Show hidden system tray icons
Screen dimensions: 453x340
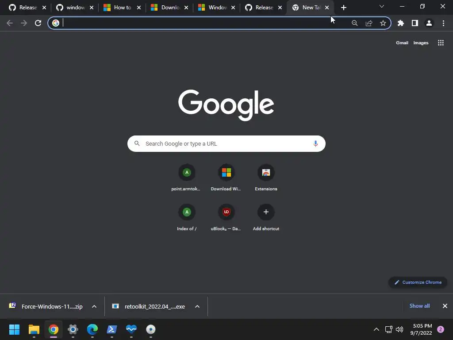pyautogui.click(x=376, y=329)
